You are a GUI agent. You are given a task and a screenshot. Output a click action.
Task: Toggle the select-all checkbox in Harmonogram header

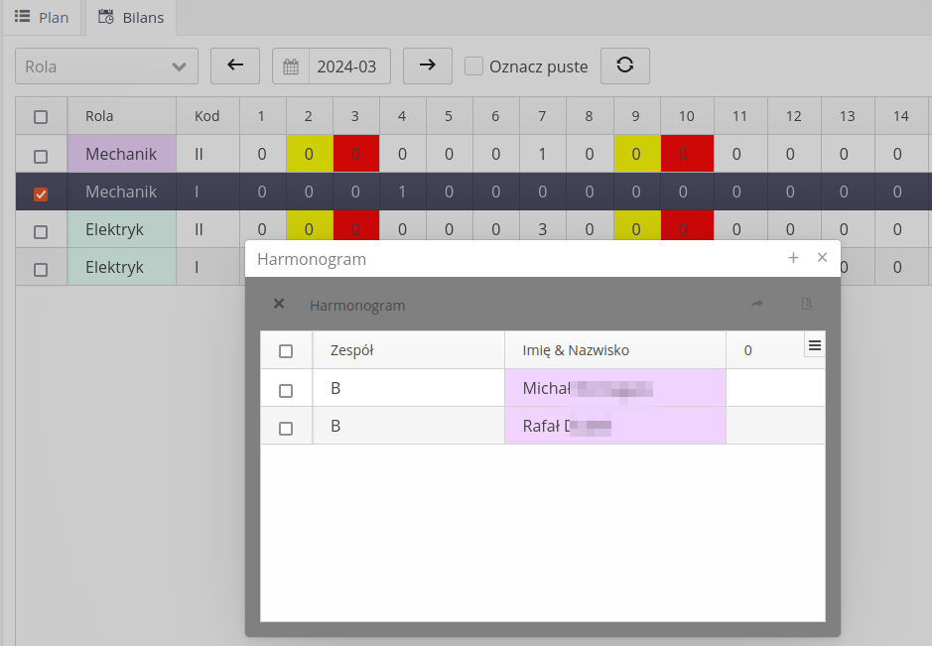point(286,350)
